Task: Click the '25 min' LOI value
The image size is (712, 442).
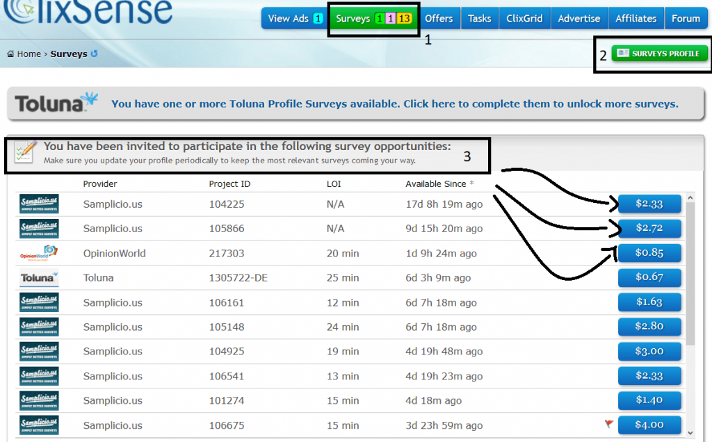Action: (343, 278)
